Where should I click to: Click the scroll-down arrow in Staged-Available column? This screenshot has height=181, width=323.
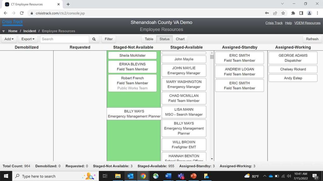tap(212, 159)
